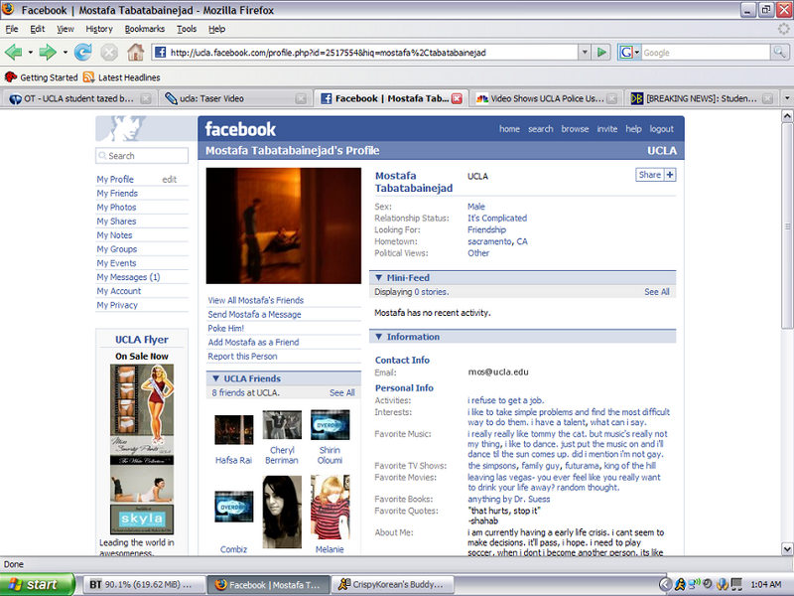Open the list all tabs dropdown arrow
The image size is (794, 596).
point(787,98)
